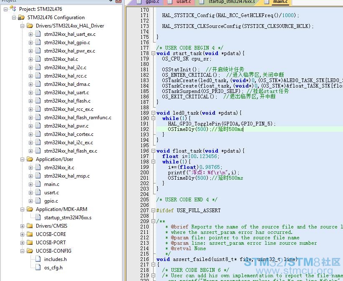Expand the UCOSII-CORE folder
This screenshot has height=281, width=343.
[x=22, y=234]
